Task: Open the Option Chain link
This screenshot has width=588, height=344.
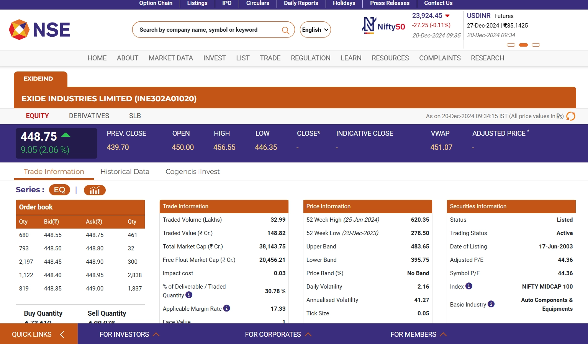Action: point(156,3)
